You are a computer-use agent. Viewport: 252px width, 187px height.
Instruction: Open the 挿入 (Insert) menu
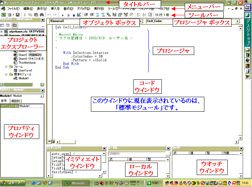click(55, 8)
